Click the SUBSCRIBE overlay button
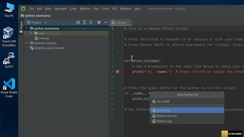244x137 pixels. pos(232,134)
